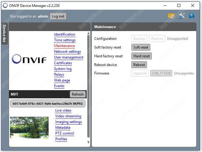Click the Backup configuration button
Image resolution: width=202 pixels, height=152 pixels.
(139, 39)
